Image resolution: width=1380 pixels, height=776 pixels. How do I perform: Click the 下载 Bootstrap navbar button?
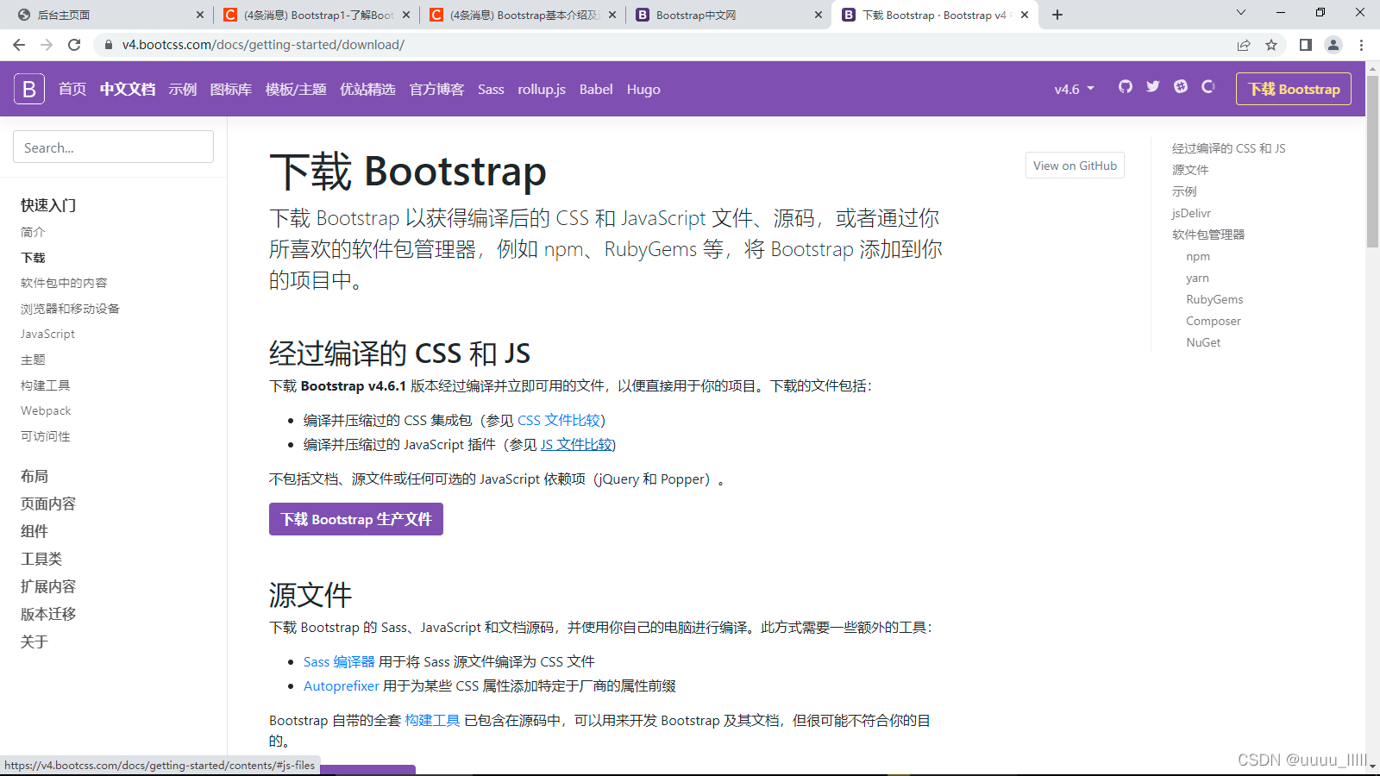point(1294,89)
